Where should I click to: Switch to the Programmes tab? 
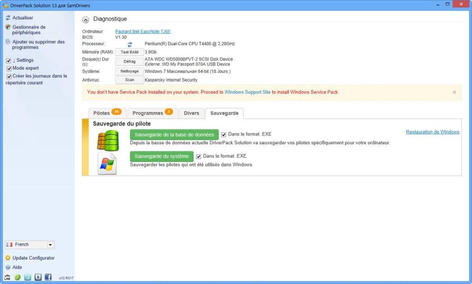click(153, 113)
